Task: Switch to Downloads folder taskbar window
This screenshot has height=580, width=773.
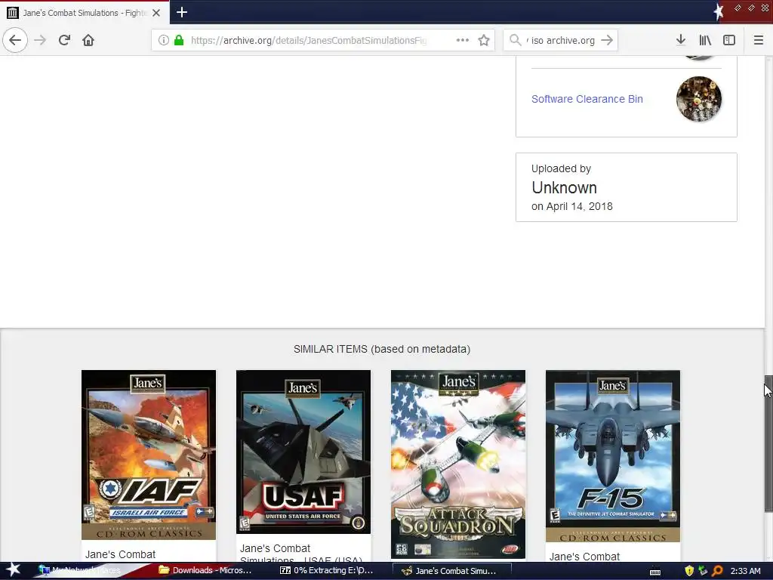Action: point(205,571)
